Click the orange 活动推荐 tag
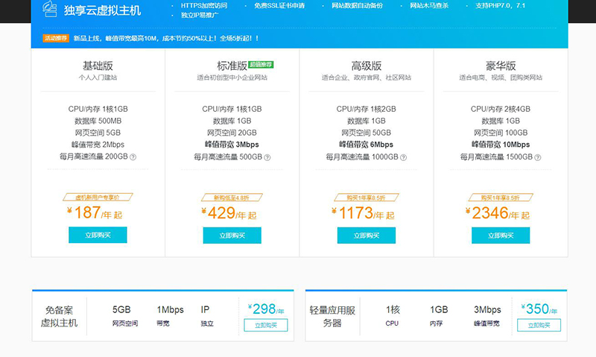Image resolution: width=596 pixels, height=357 pixels. (56, 37)
